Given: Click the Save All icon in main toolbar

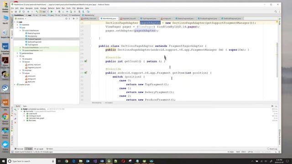Looking at the screenshot, I should click(x=16, y=11).
